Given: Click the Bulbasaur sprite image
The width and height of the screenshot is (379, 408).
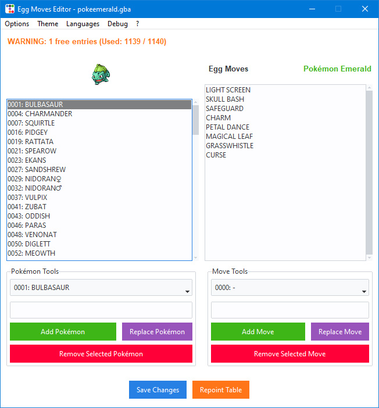Looking at the screenshot, I should [x=101, y=74].
